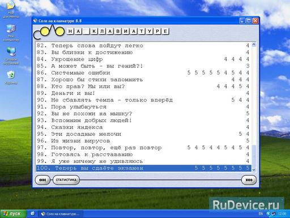
Task: Maximize the Solo window
Action: tap(249, 20)
